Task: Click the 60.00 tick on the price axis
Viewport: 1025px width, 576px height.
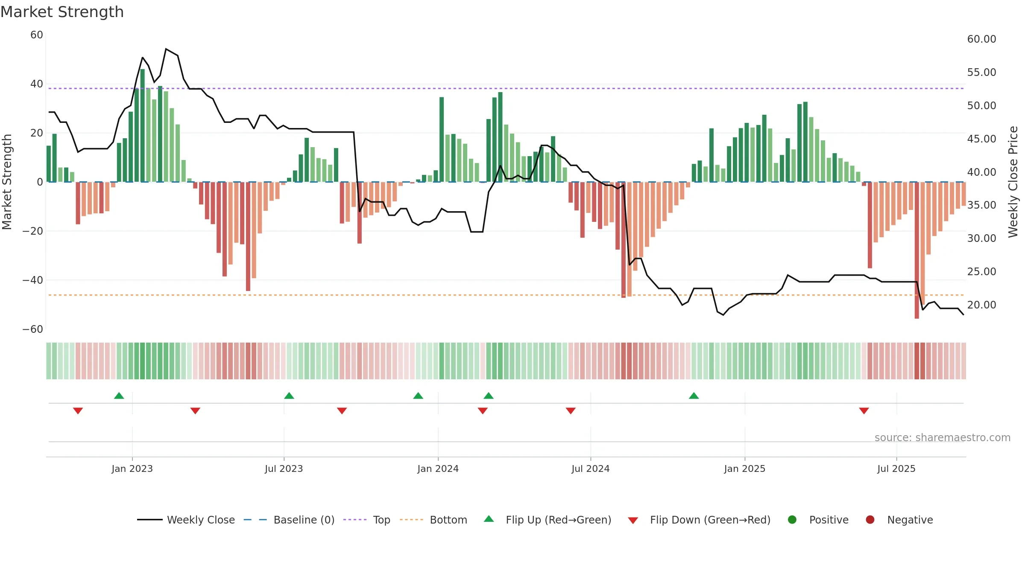Action: pos(981,39)
